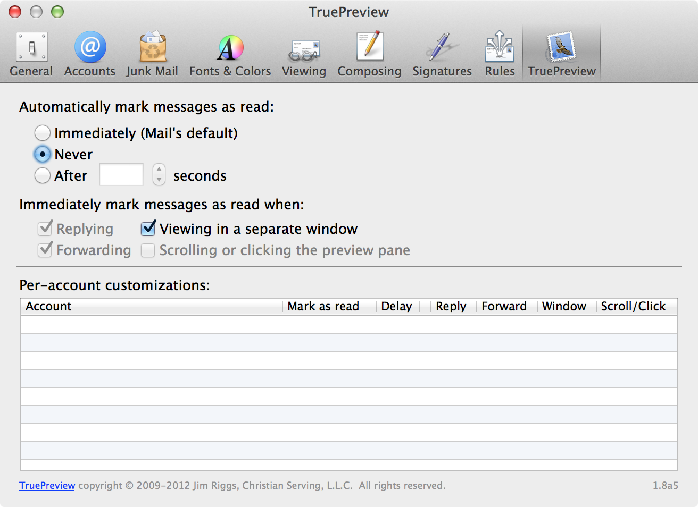Screen dimensions: 698x507
Task: Close the TruePreview preferences window
Action: (x=15, y=12)
